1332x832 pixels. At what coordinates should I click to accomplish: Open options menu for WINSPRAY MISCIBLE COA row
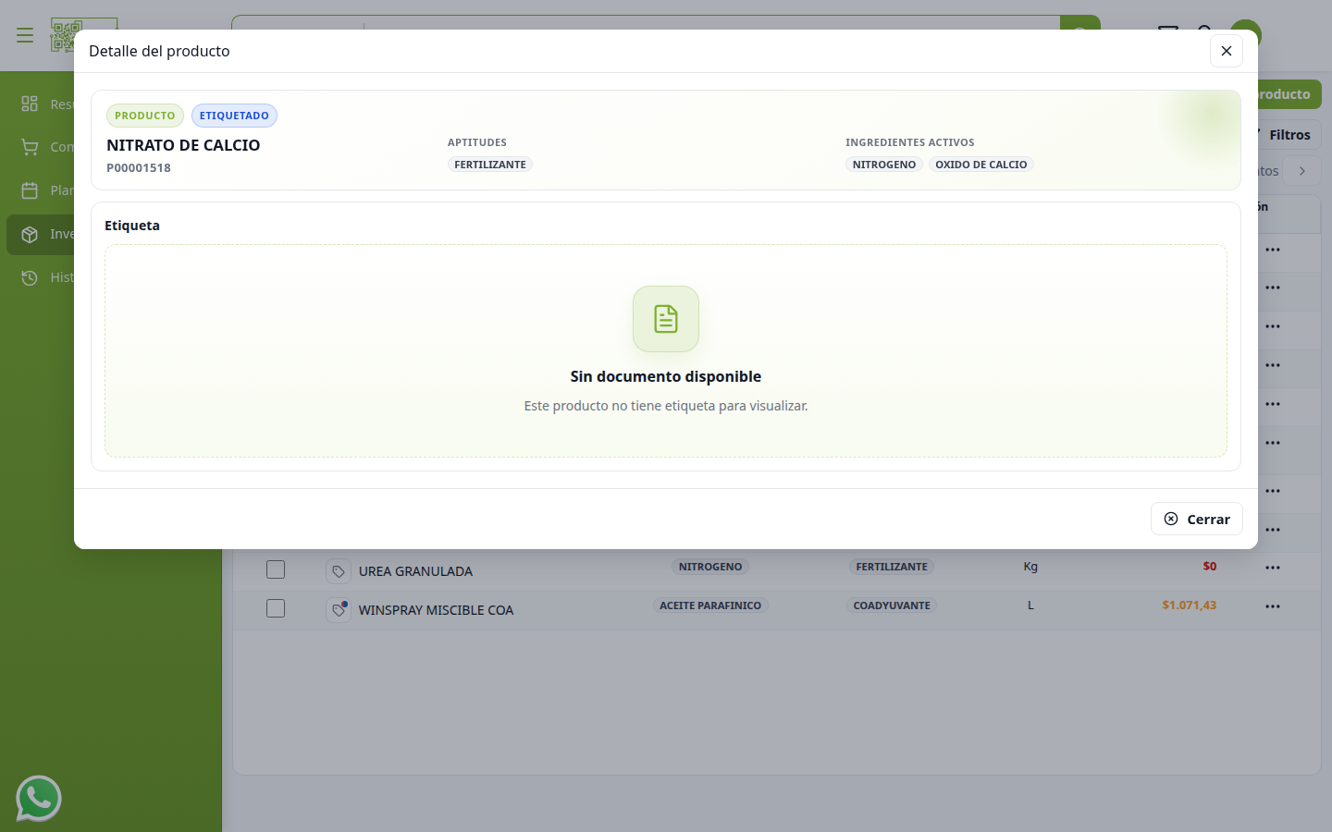pos(1273,606)
